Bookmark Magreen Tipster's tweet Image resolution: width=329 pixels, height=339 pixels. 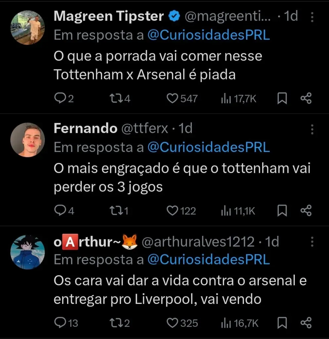282,99
